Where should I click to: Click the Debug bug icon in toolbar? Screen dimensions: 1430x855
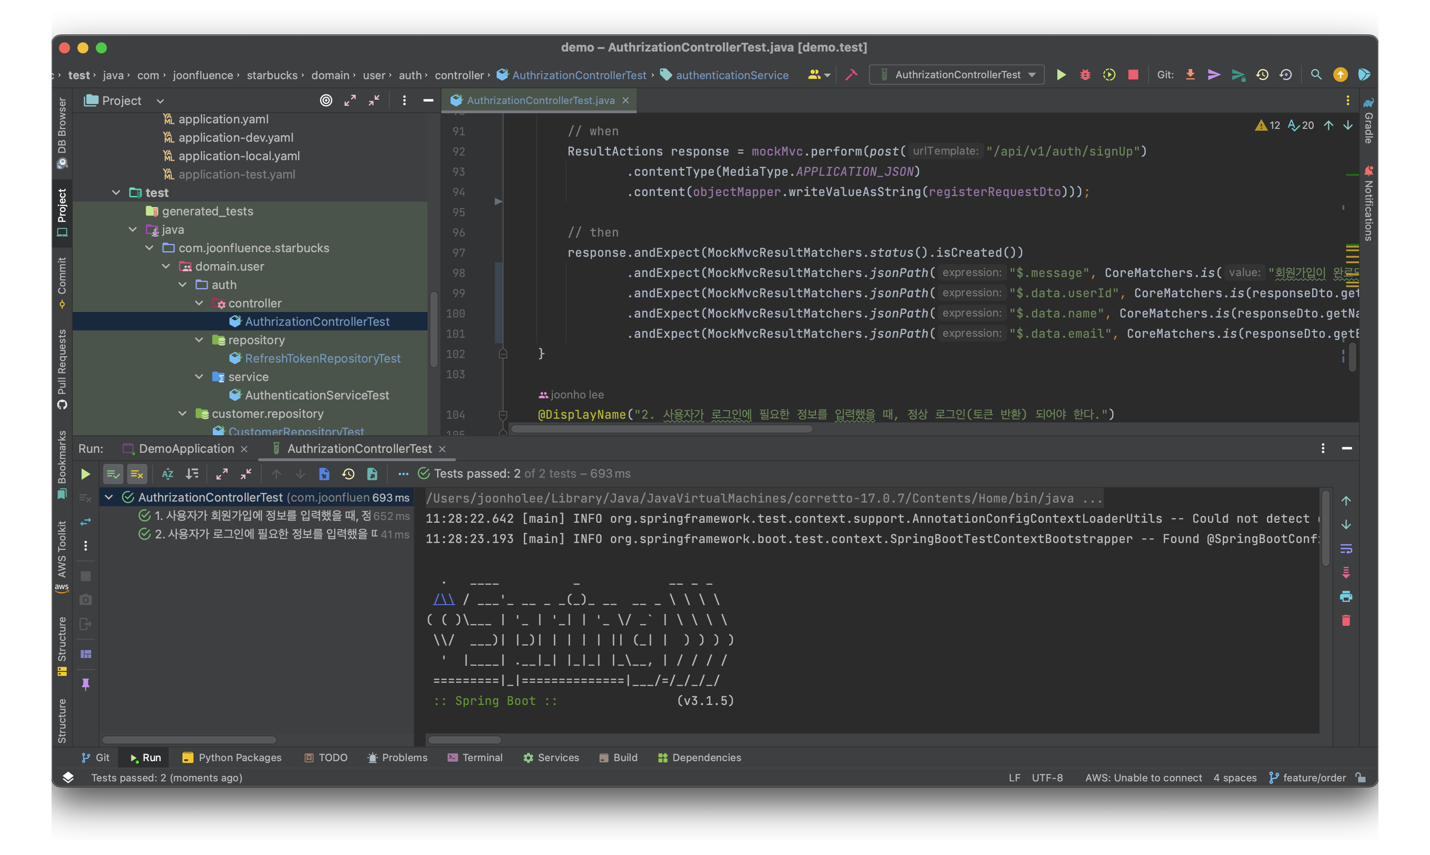(x=1084, y=75)
